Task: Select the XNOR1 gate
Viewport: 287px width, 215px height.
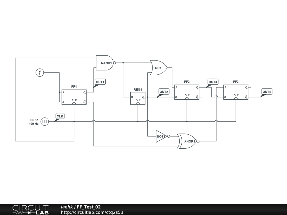Action: [188, 141]
